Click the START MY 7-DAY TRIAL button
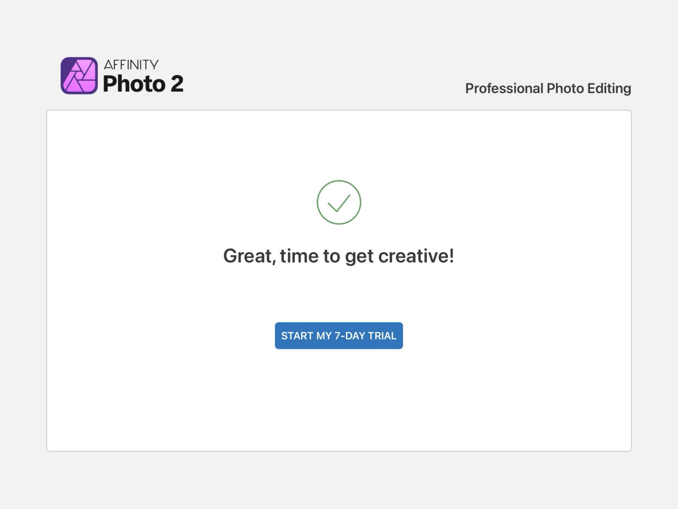678x509 pixels. [x=339, y=335]
